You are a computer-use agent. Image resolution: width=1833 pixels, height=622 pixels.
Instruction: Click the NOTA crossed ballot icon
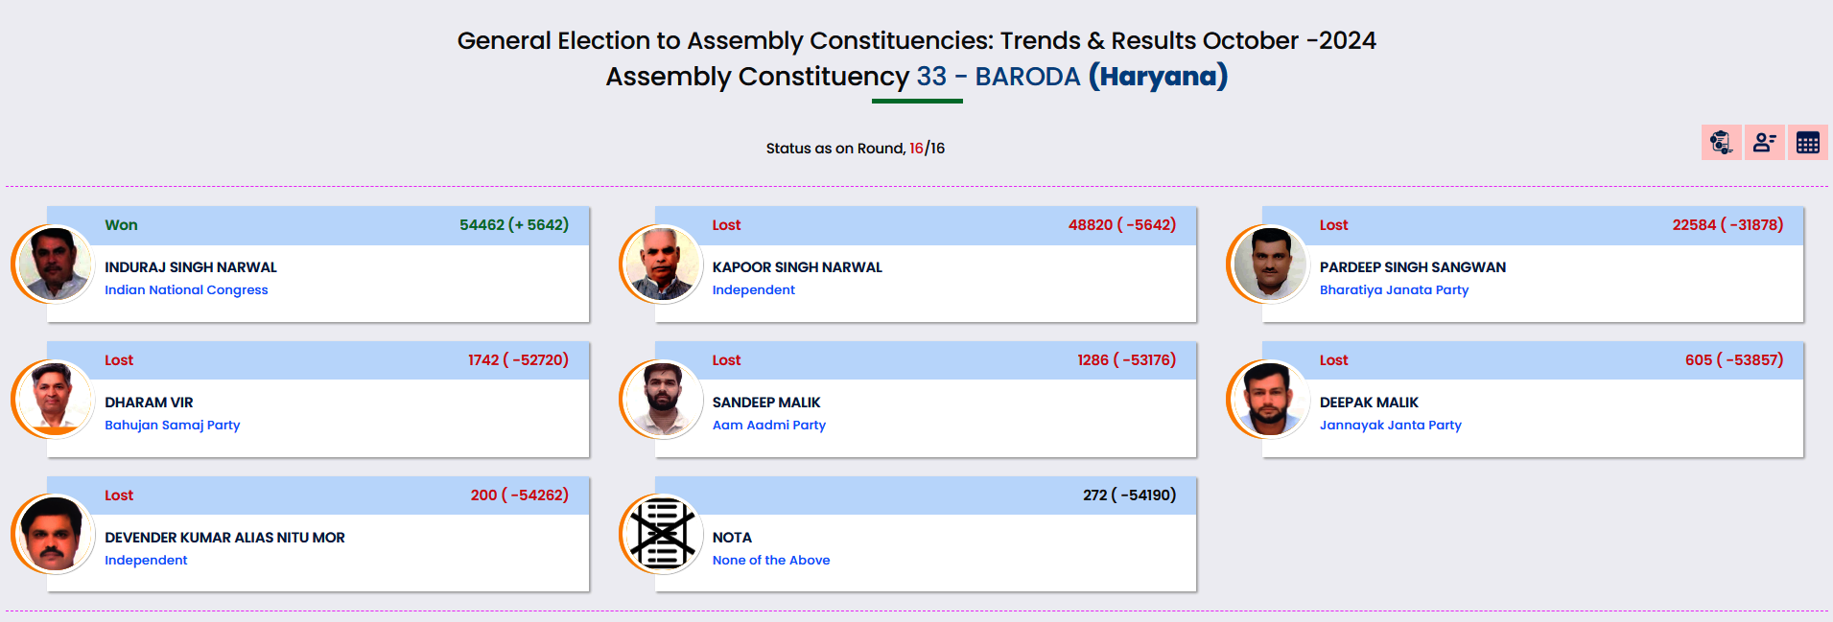[x=662, y=534]
